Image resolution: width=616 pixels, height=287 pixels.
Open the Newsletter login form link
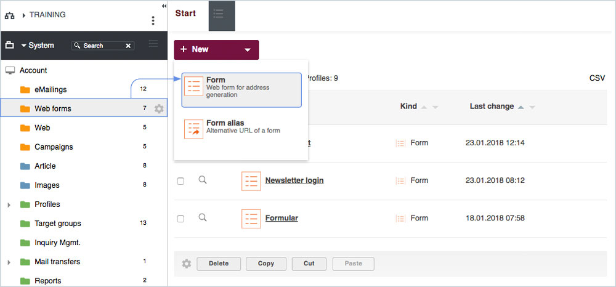click(x=294, y=180)
